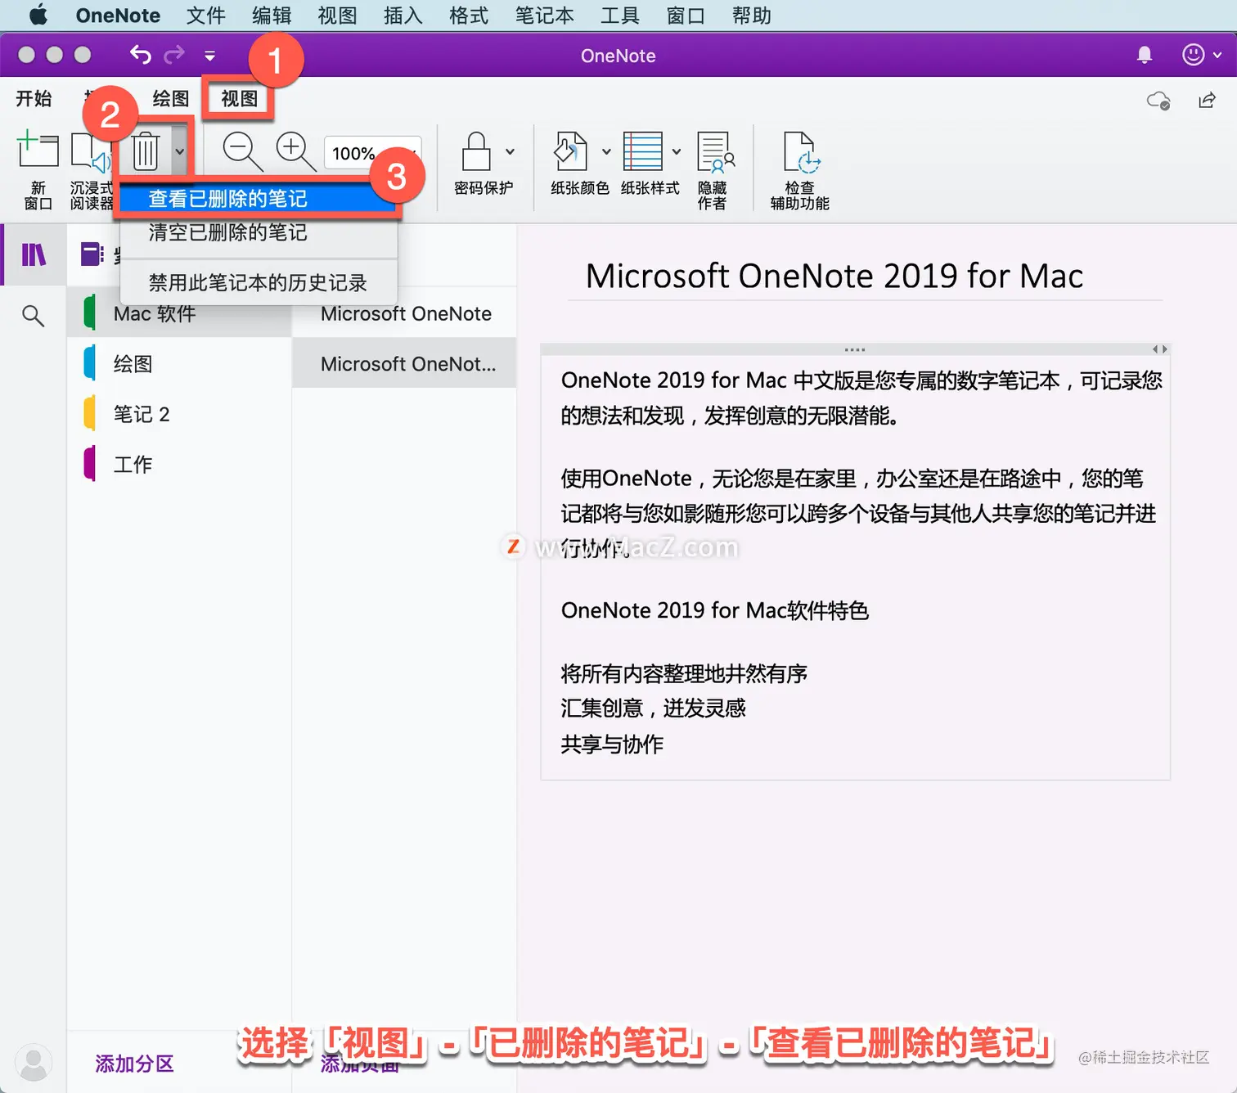
Task: Open the 窗口 menu
Action: [x=686, y=16]
